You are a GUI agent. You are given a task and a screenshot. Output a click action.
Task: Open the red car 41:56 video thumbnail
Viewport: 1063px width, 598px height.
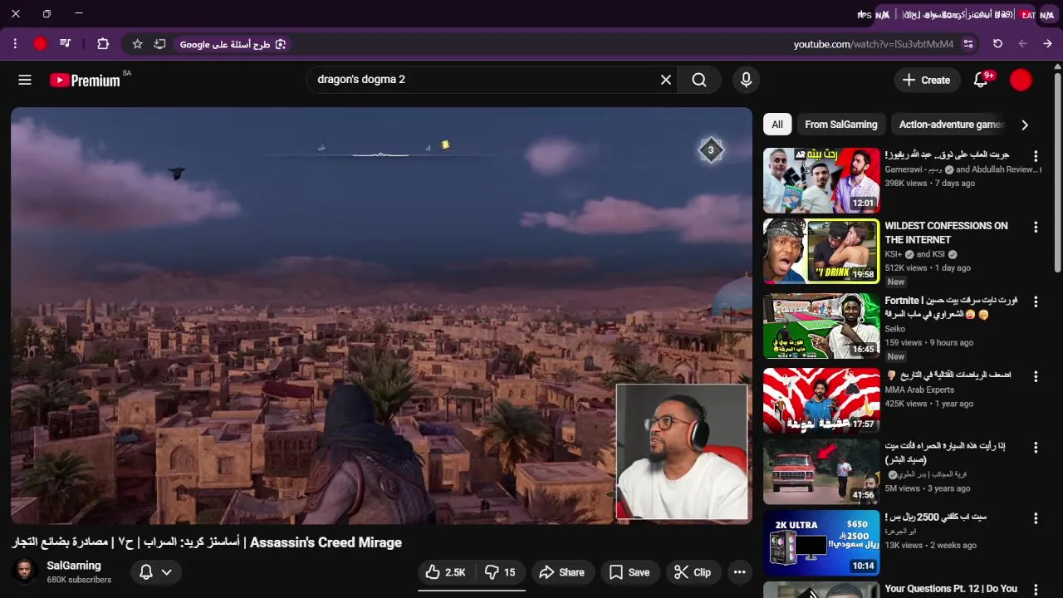[x=821, y=472]
